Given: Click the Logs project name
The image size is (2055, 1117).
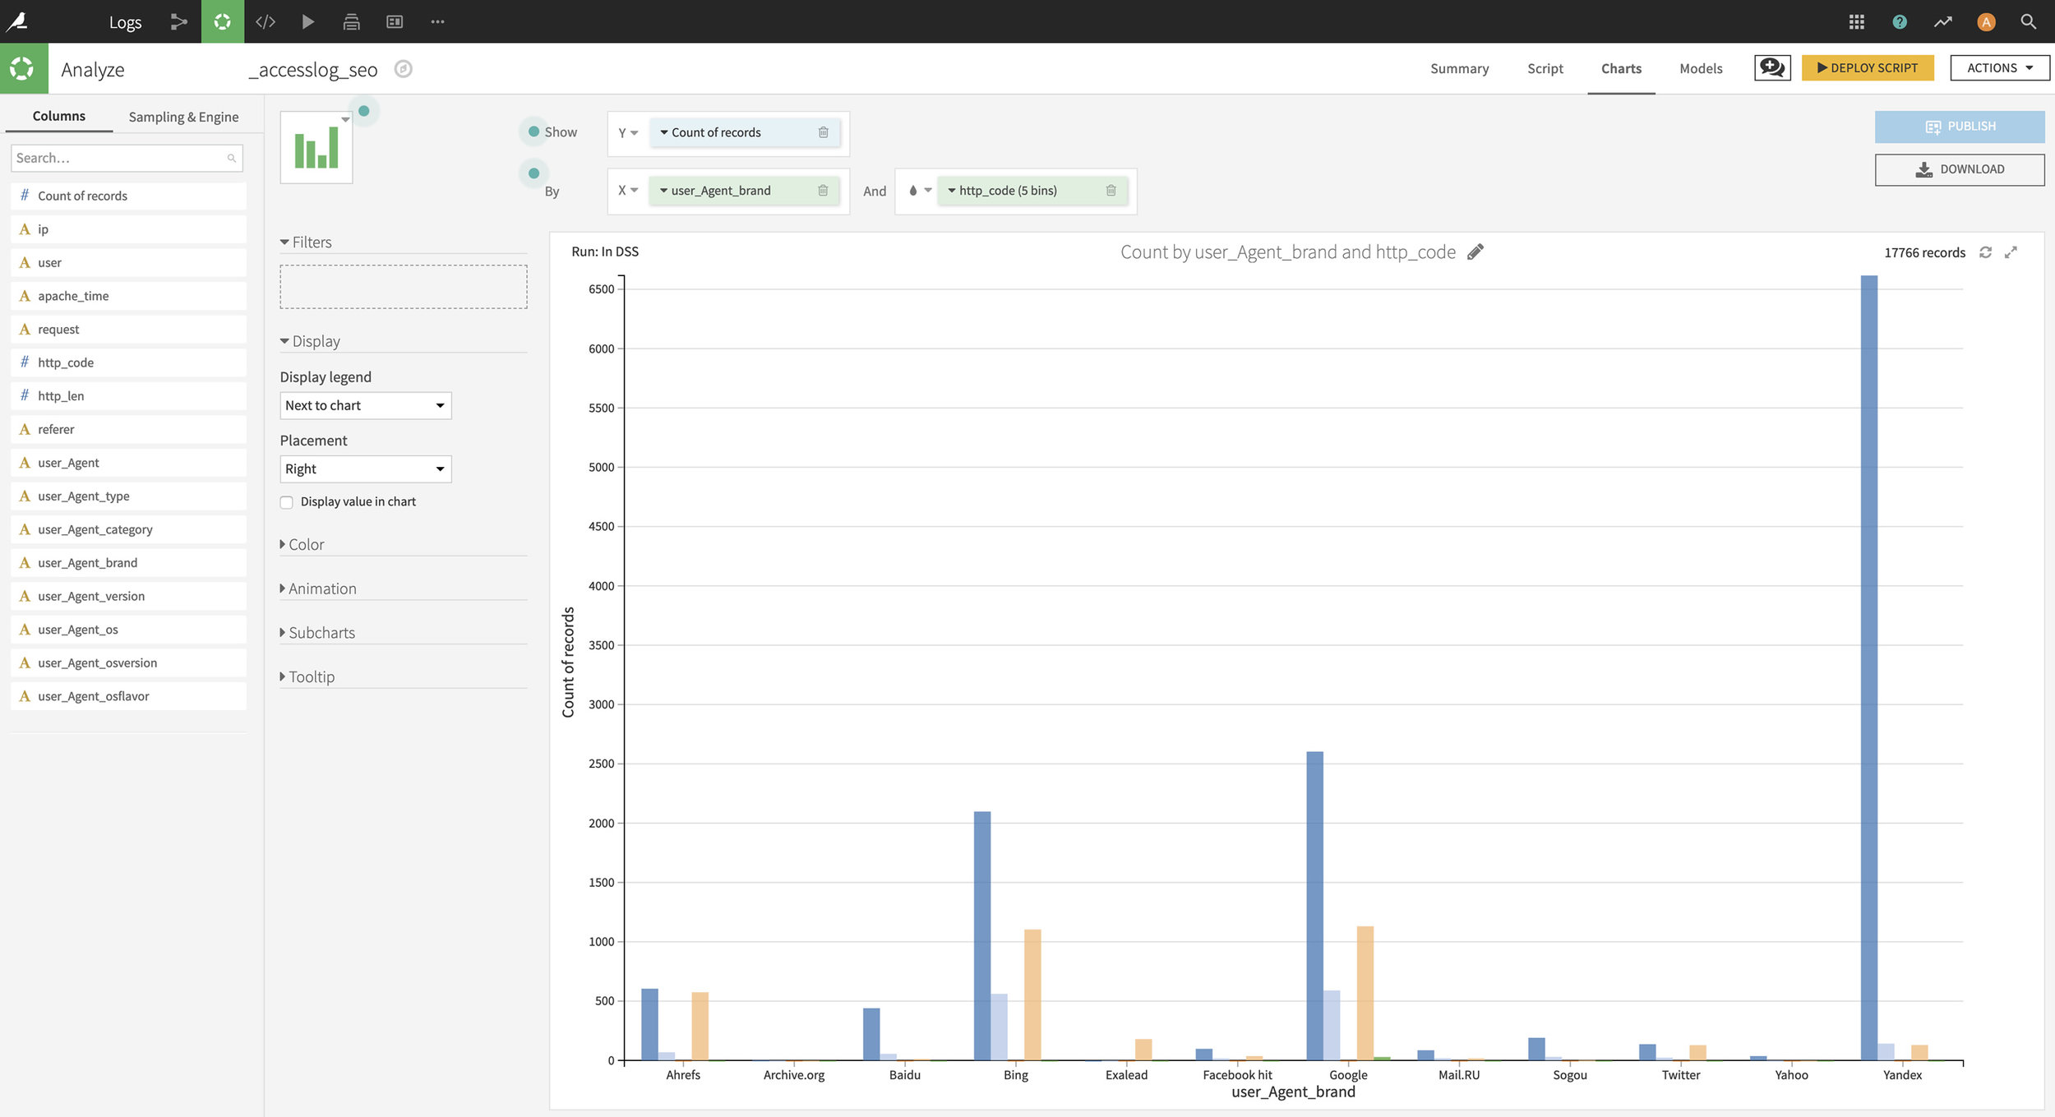Looking at the screenshot, I should coord(125,22).
